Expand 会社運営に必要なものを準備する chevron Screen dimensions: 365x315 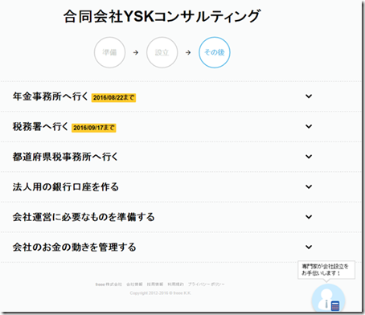coord(309,217)
